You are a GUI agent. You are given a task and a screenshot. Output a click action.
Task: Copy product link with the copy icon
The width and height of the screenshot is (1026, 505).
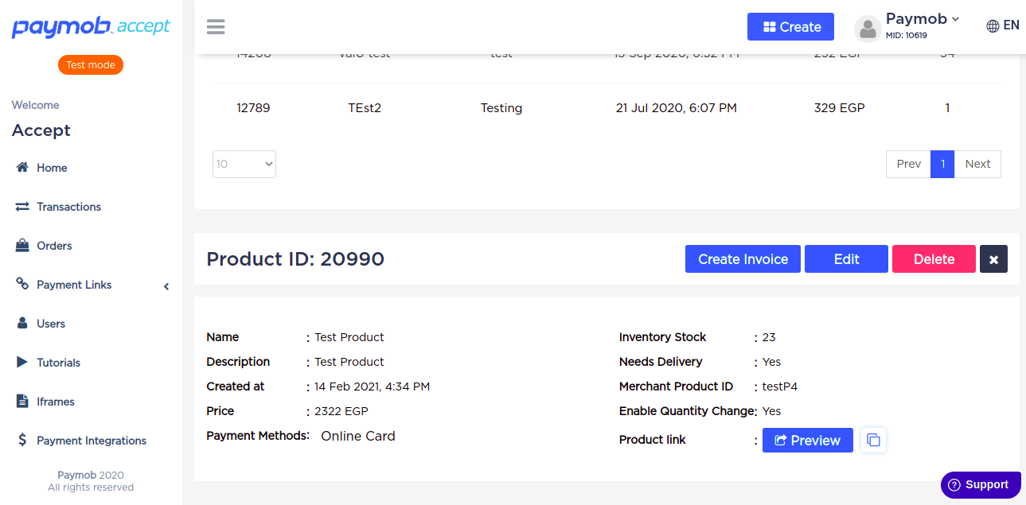[x=873, y=440]
